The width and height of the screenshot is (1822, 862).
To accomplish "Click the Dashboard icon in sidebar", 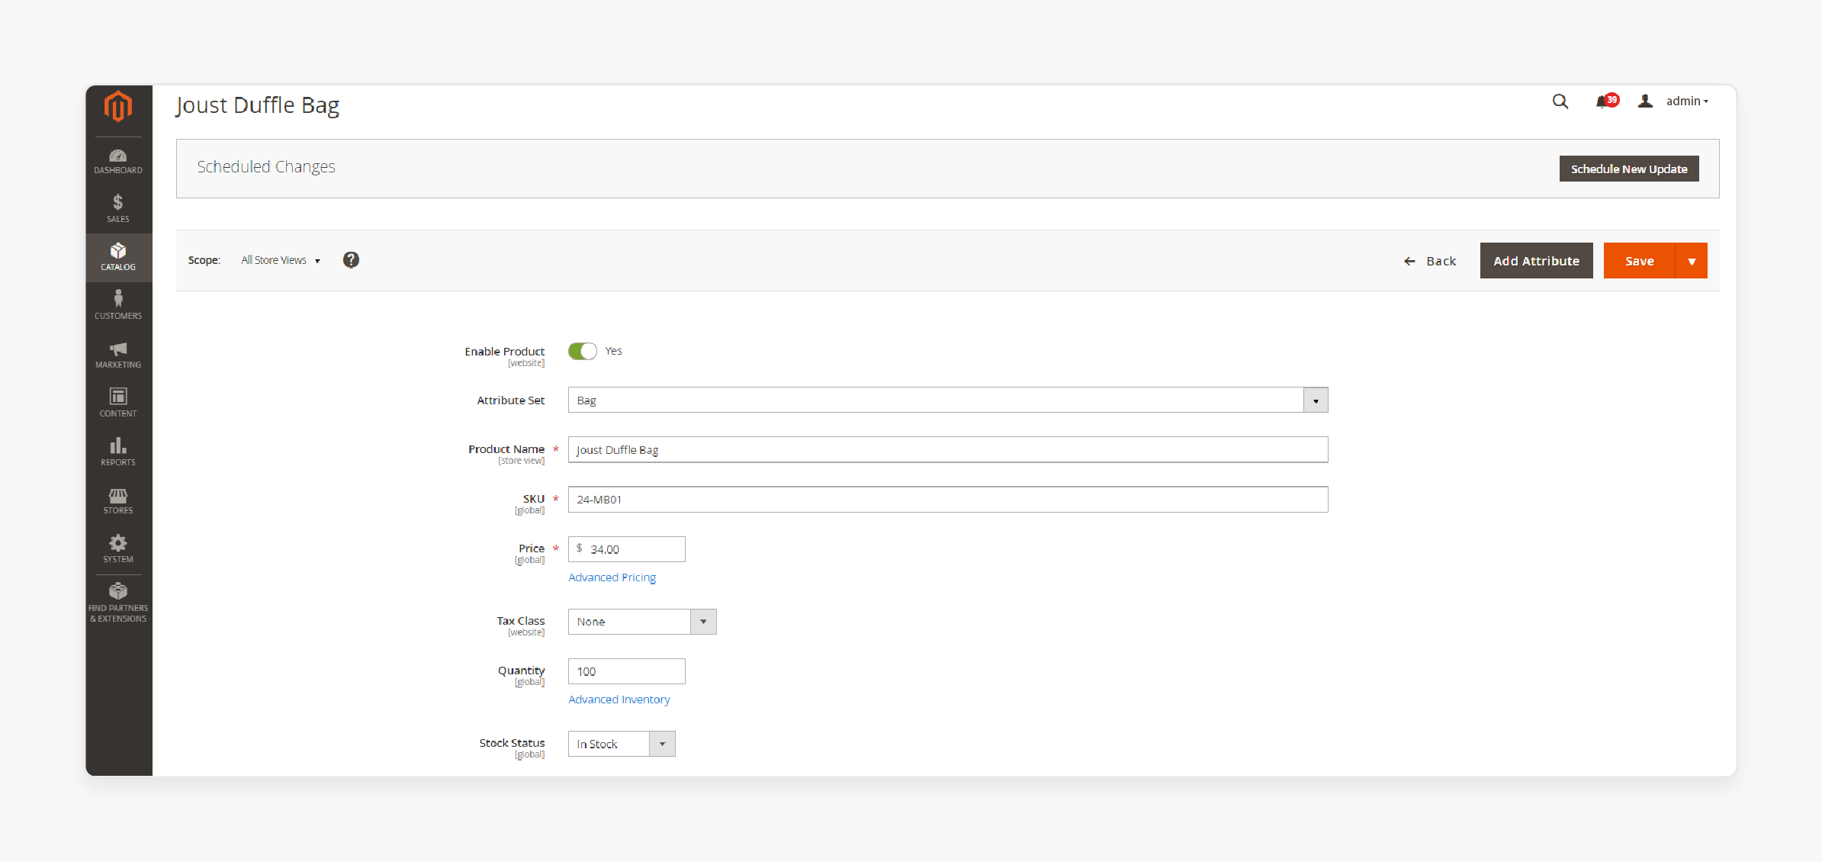I will [x=117, y=157].
